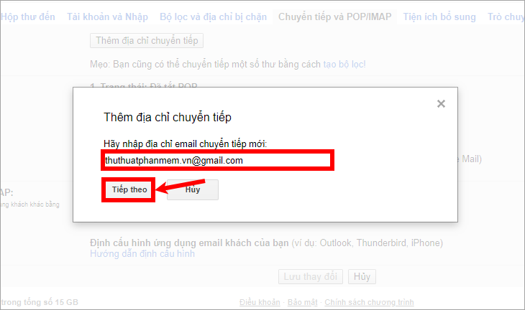The width and height of the screenshot is (525, 310).
Task: Open the Hộp thư đến tab
Action: (x=28, y=17)
